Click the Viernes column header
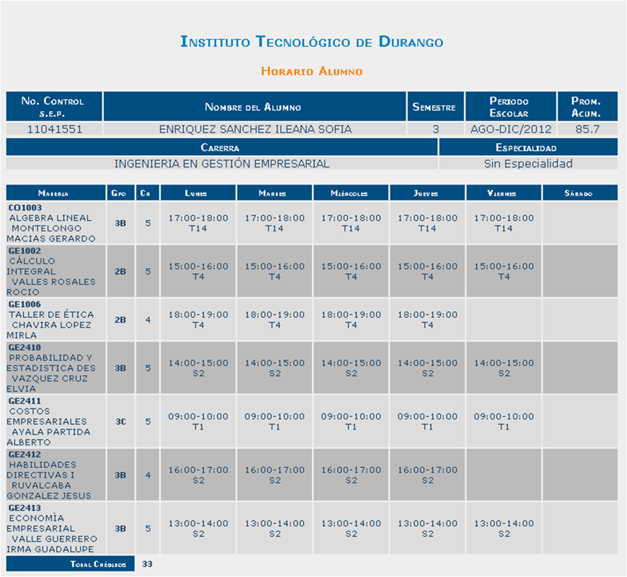The width and height of the screenshot is (627, 577). (503, 193)
